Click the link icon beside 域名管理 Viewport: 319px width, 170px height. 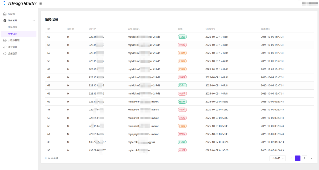point(5,47)
